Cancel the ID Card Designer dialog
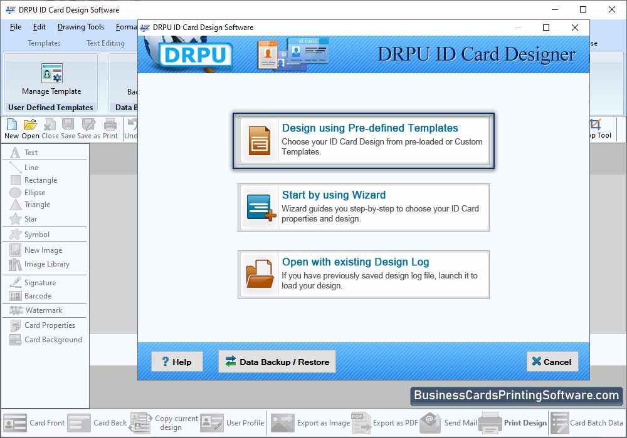The image size is (627, 438). (552, 362)
